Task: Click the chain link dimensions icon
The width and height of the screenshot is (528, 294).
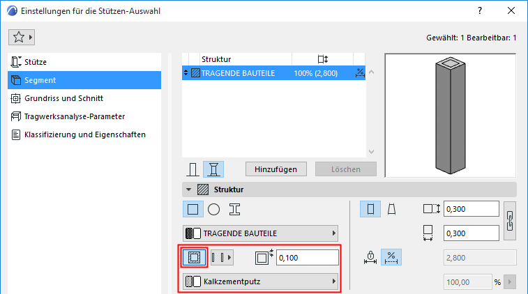Action: (509, 221)
